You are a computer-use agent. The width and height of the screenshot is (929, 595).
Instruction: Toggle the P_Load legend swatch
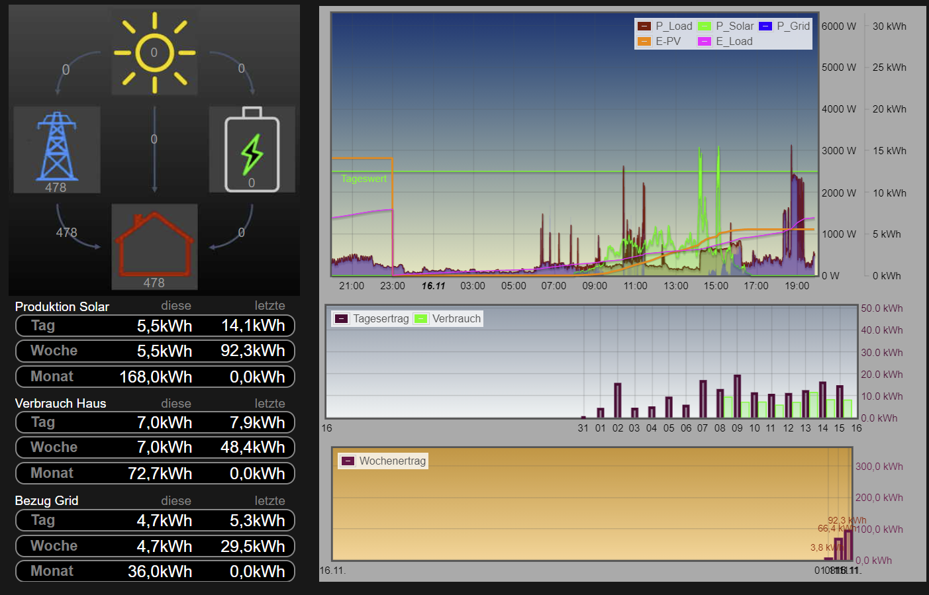point(644,26)
